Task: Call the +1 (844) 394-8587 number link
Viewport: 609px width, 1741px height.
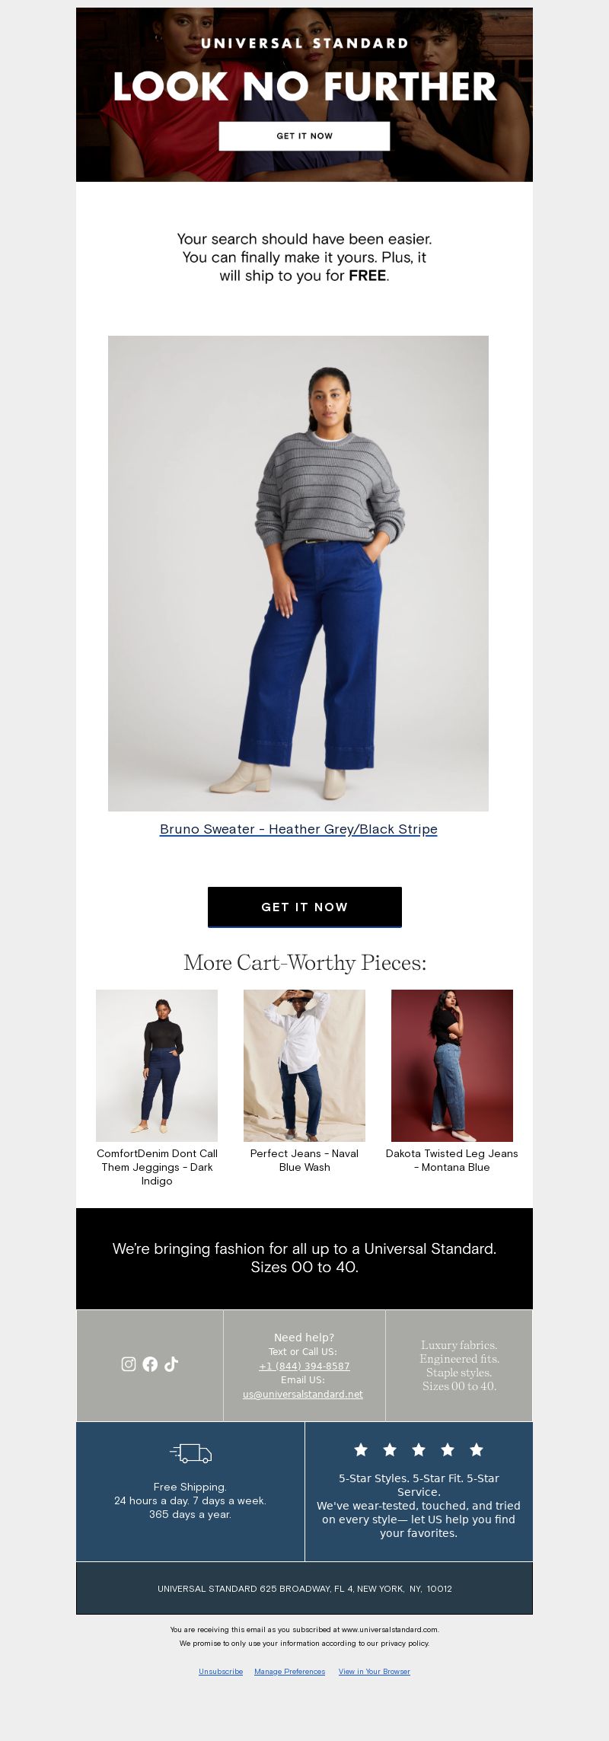Action: point(304,1366)
